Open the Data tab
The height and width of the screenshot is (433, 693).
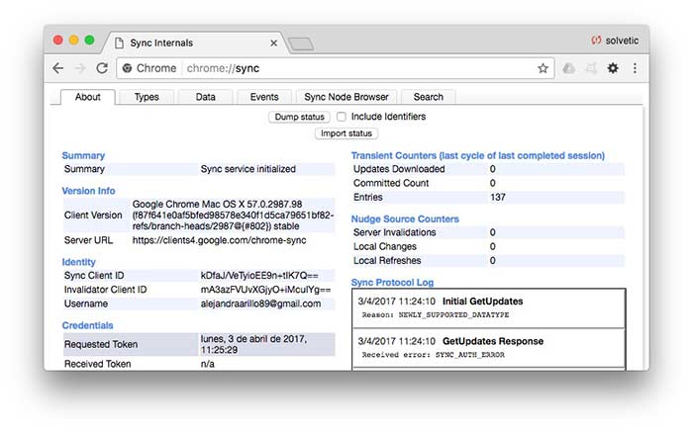pos(205,97)
